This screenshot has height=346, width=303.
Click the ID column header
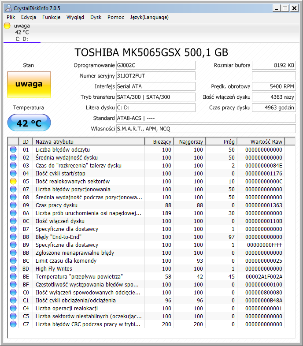[26, 141]
